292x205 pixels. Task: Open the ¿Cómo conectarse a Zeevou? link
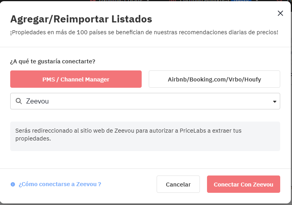[60, 184]
